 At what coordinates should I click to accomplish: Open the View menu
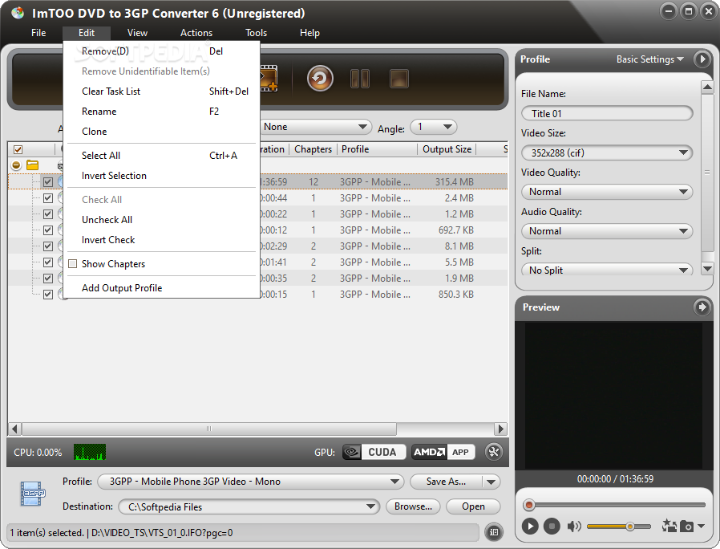click(x=137, y=33)
